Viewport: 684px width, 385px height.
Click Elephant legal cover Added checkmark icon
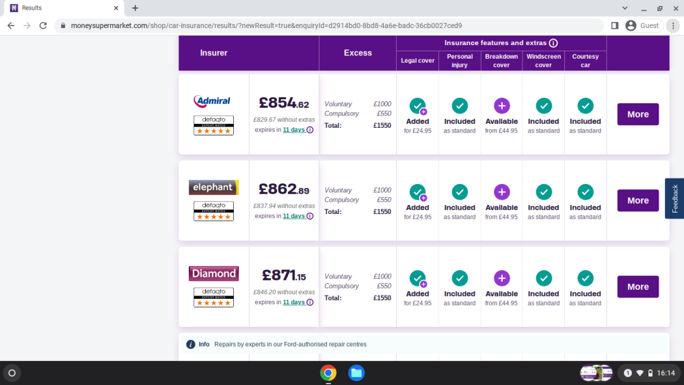[417, 192]
